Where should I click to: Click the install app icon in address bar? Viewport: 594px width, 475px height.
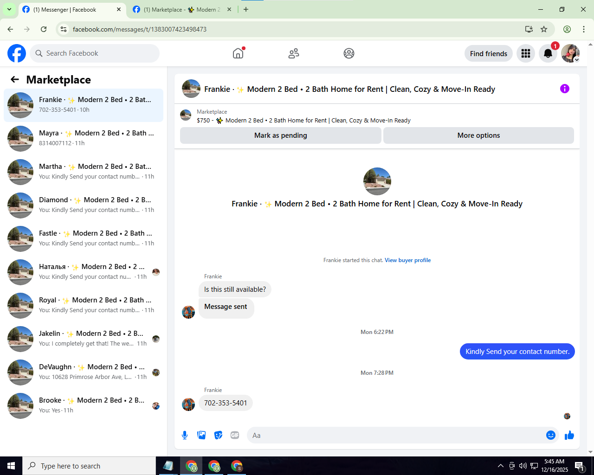pos(529,29)
